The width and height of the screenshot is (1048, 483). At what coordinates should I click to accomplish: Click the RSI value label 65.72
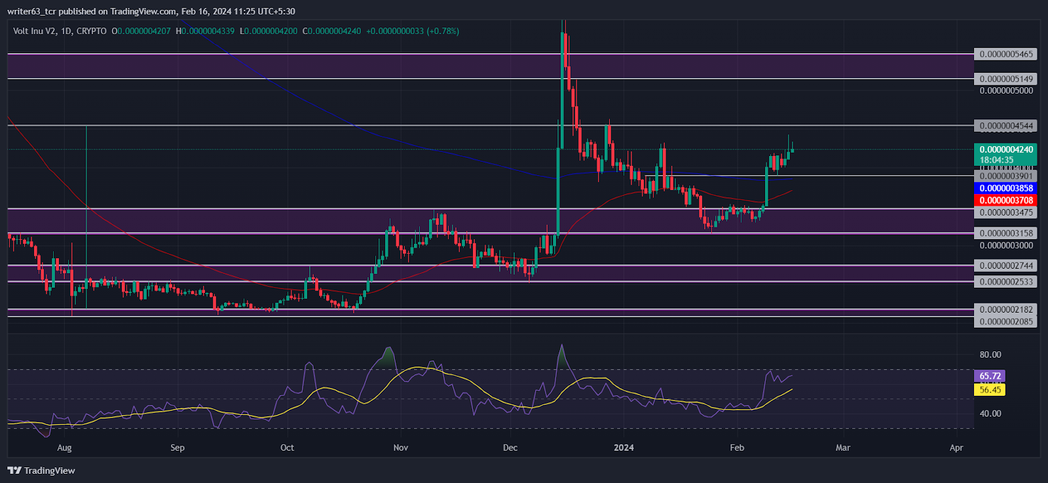[x=990, y=376]
